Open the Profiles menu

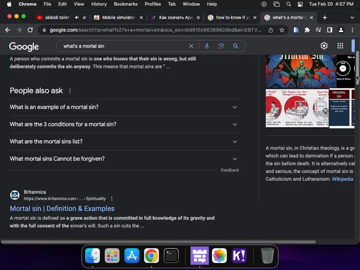tap(153, 4)
